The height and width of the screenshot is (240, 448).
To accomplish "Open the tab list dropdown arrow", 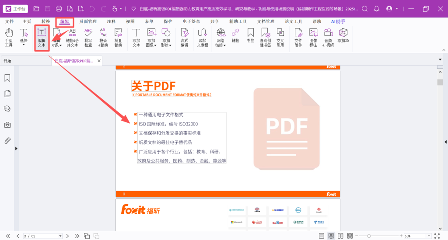I will click(x=440, y=59).
